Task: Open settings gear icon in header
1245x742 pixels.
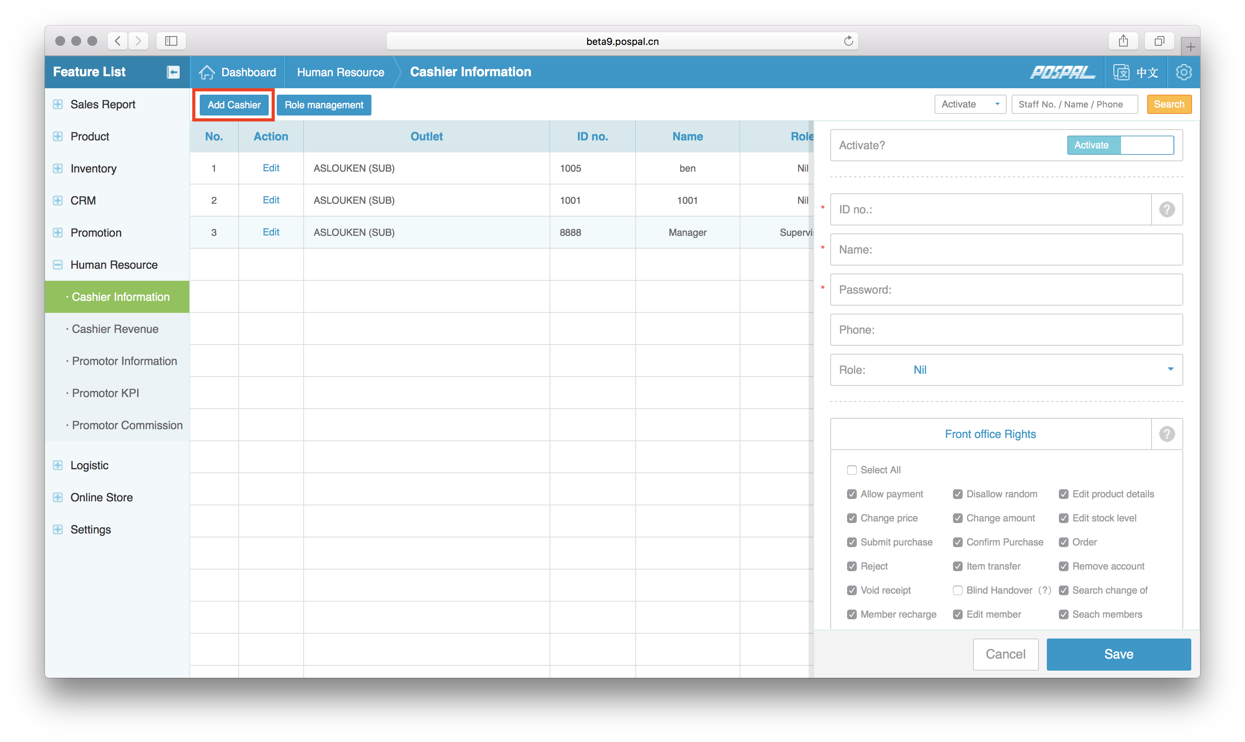Action: coord(1184,73)
